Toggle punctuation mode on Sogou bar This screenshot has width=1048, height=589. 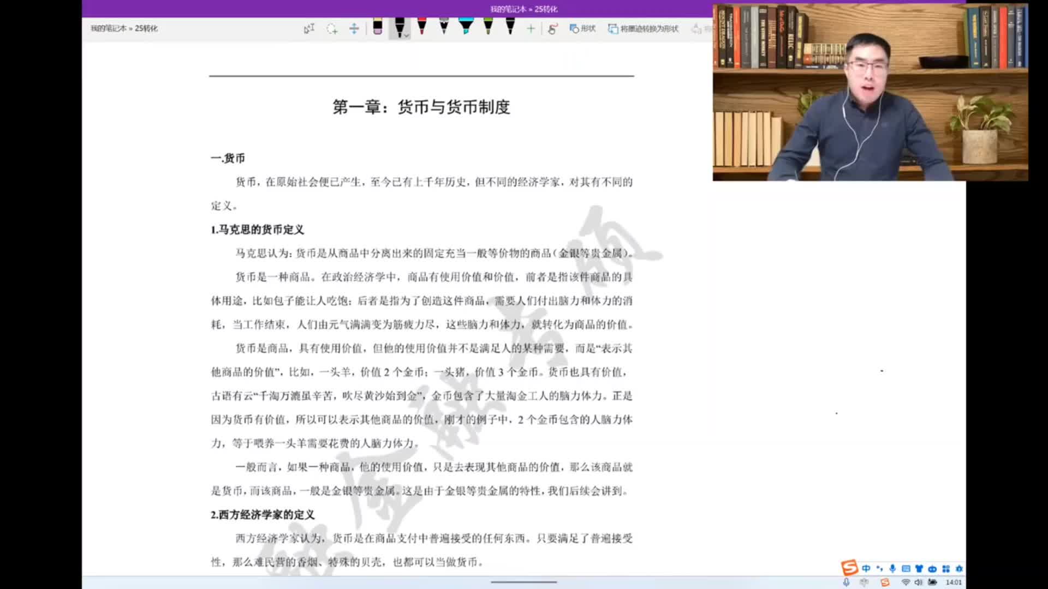(x=879, y=568)
